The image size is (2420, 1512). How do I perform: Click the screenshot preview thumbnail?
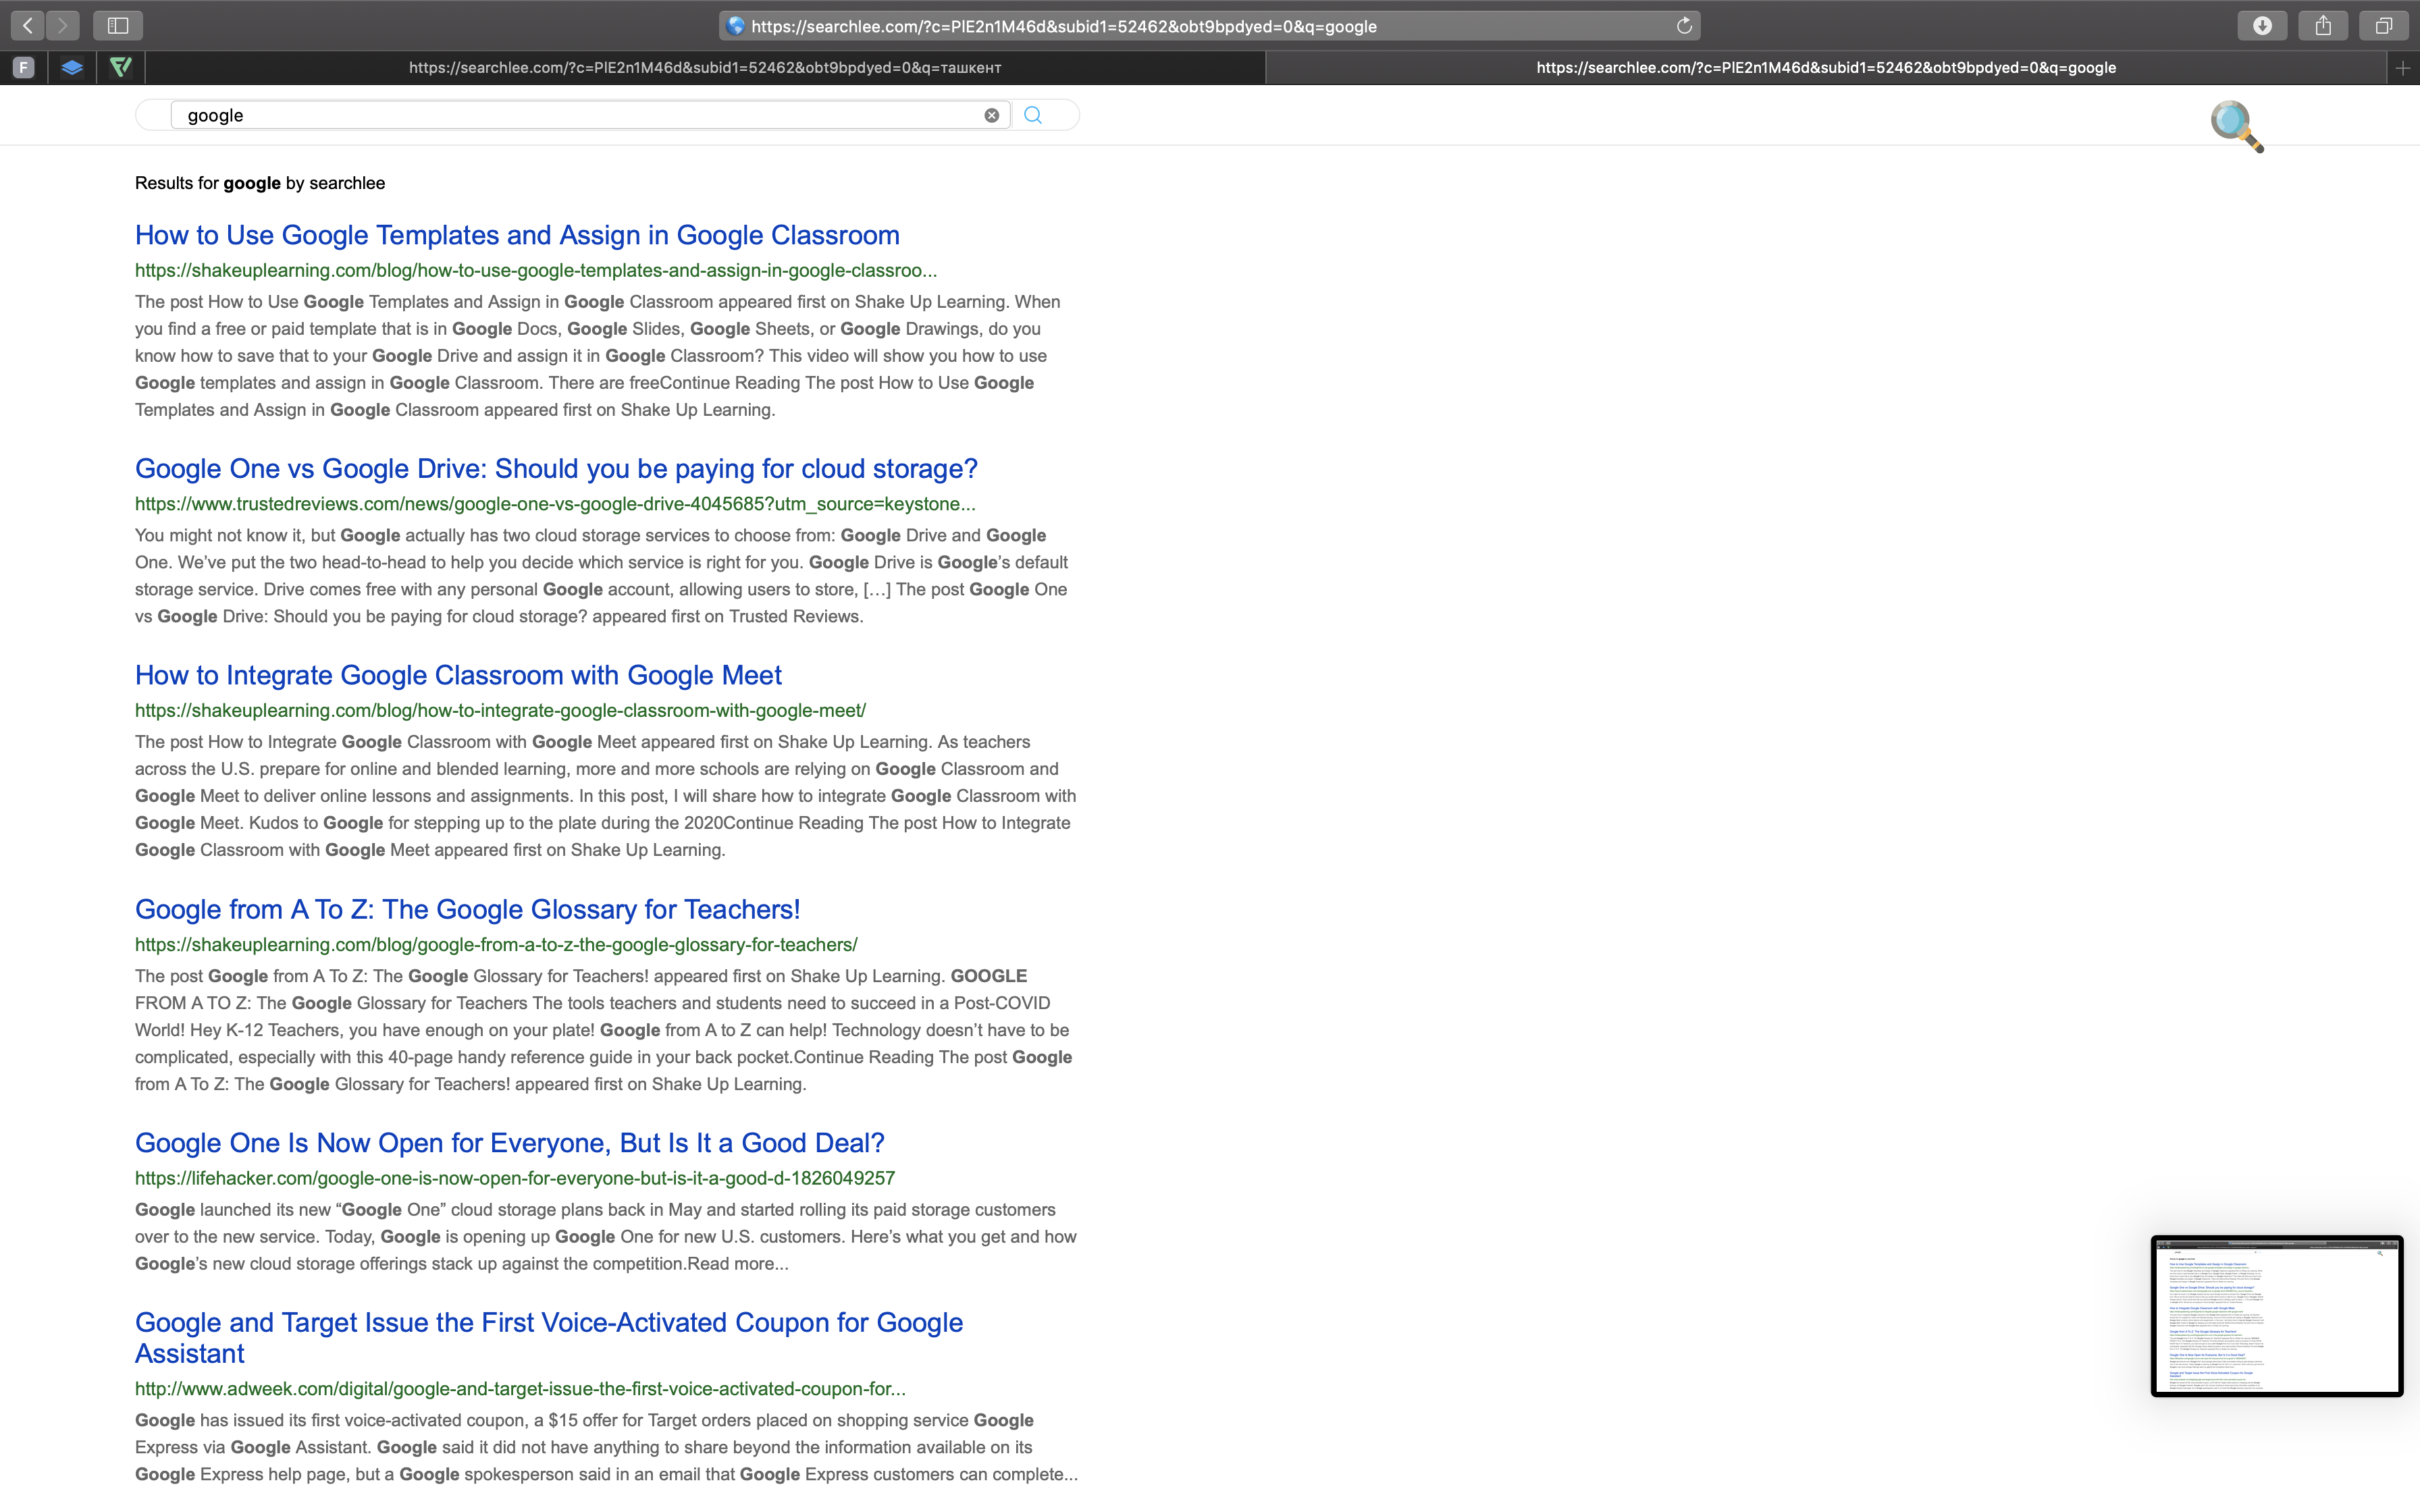pyautogui.click(x=2276, y=1316)
